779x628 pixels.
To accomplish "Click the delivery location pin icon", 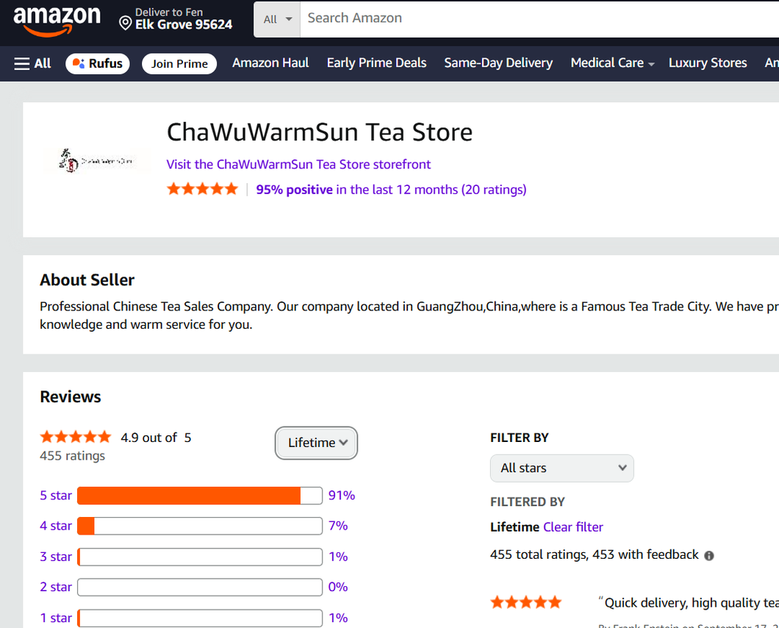I will (126, 23).
